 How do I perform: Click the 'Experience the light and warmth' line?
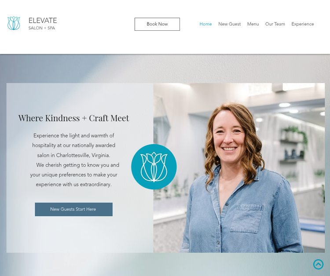tap(73, 135)
